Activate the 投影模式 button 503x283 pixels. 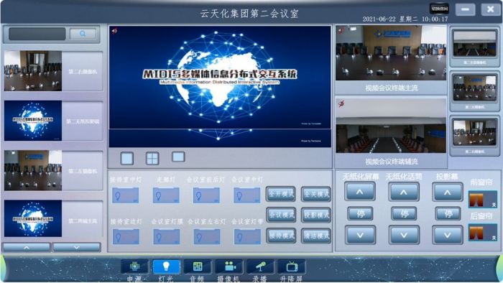pyautogui.click(x=316, y=215)
